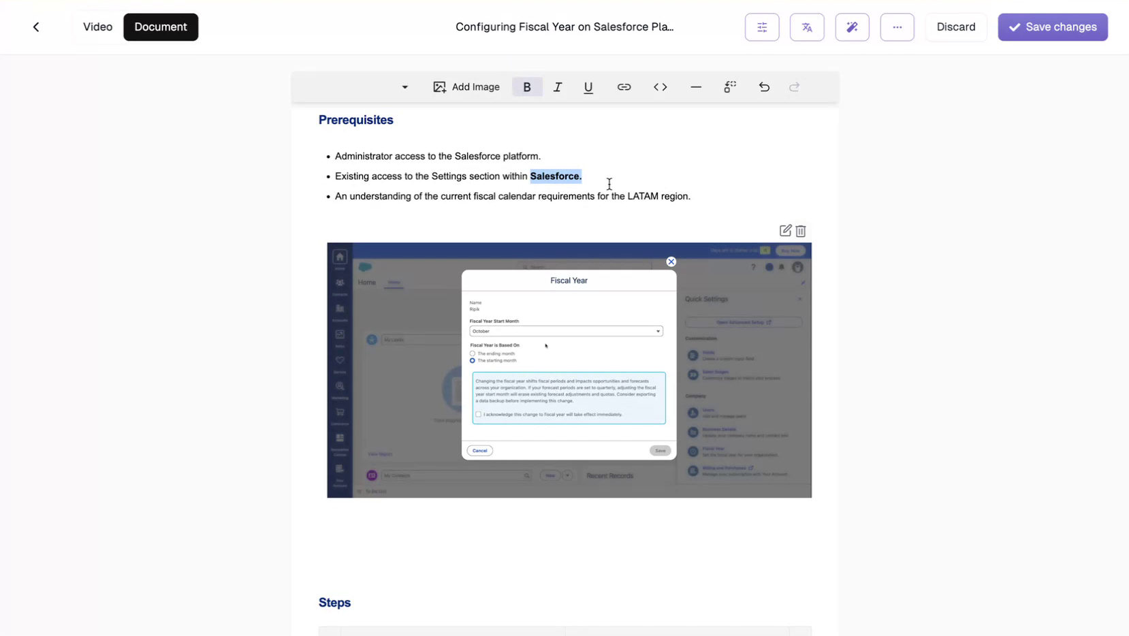Open the paragraph style dropdown
The image size is (1129, 636).
[404, 86]
